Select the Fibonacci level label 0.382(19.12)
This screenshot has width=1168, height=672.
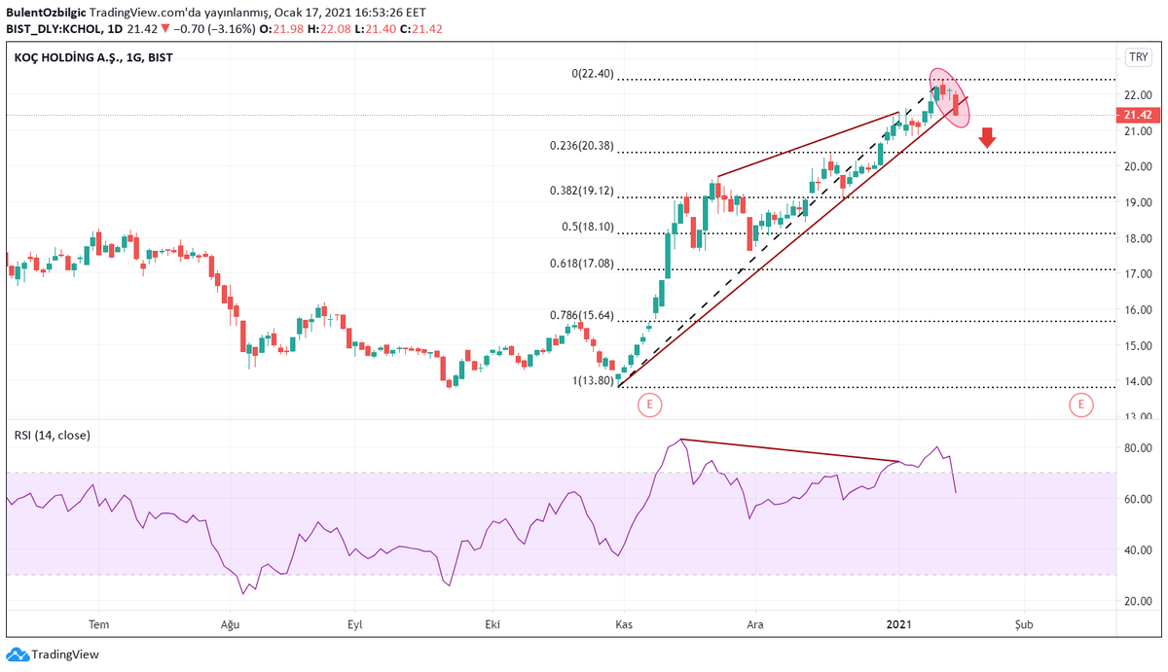tap(582, 191)
